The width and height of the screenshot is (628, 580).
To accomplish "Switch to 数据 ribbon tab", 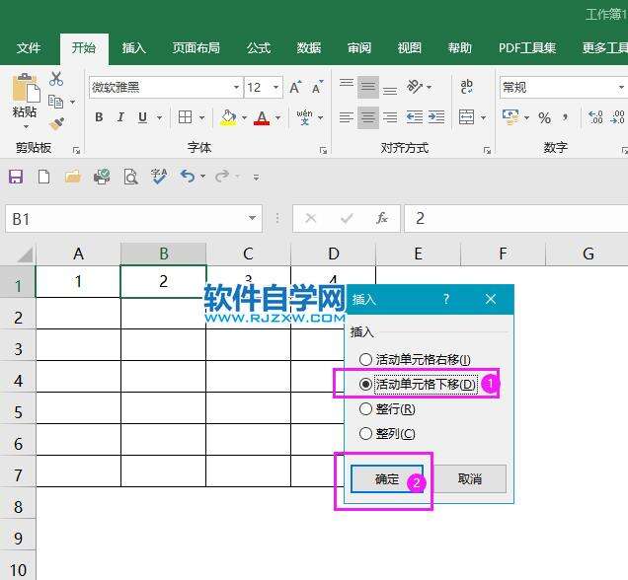I will pos(309,48).
